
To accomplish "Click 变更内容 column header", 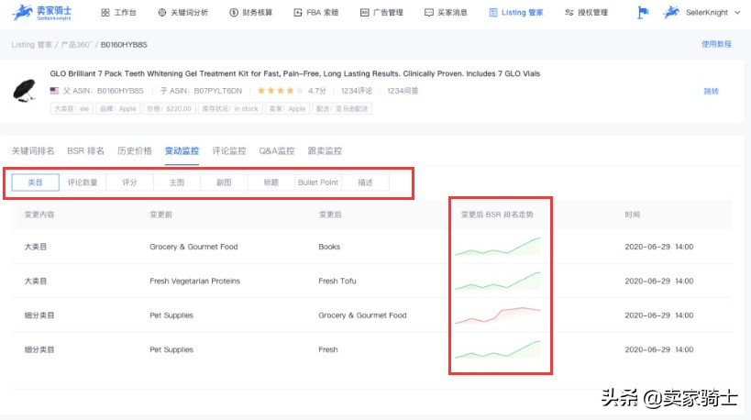I will pyautogui.click(x=39, y=215).
